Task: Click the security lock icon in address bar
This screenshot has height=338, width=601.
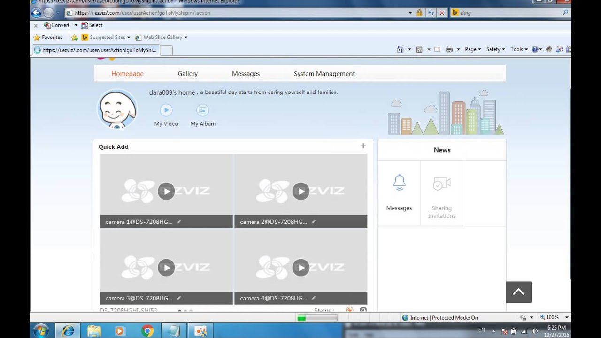Action: pos(419,13)
